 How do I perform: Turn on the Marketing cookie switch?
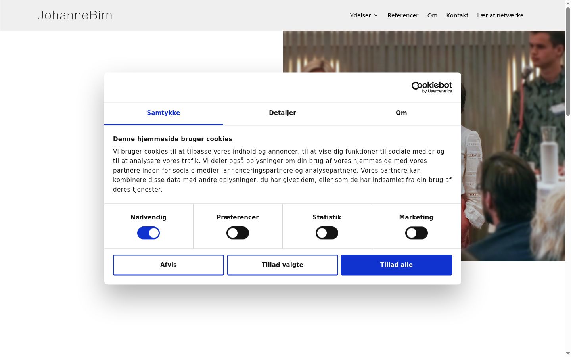(416, 233)
